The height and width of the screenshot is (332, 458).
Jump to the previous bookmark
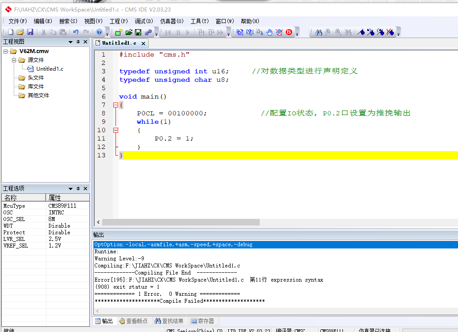(x=371, y=32)
